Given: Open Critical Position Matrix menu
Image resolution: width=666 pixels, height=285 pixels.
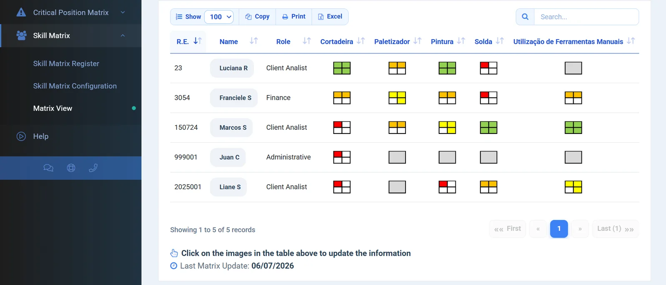Looking at the screenshot, I should pyautogui.click(x=71, y=12).
